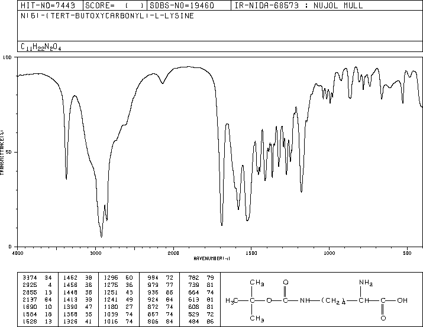Click the 4000 wavenumber axis label
The height and width of the screenshot is (327, 423).
[x=18, y=253]
